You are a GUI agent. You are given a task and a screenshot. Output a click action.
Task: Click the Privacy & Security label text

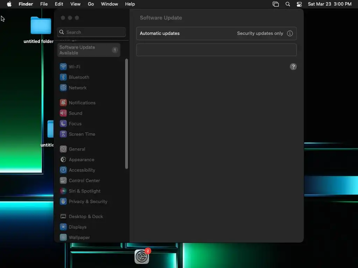(88, 202)
